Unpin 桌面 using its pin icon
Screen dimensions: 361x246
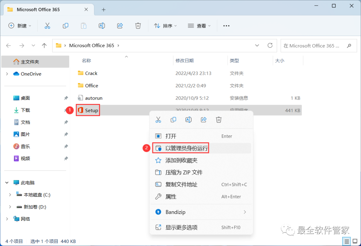pos(66,98)
